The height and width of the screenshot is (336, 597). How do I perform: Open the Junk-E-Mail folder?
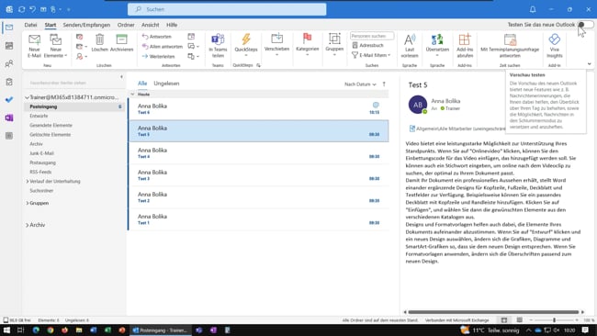point(41,153)
